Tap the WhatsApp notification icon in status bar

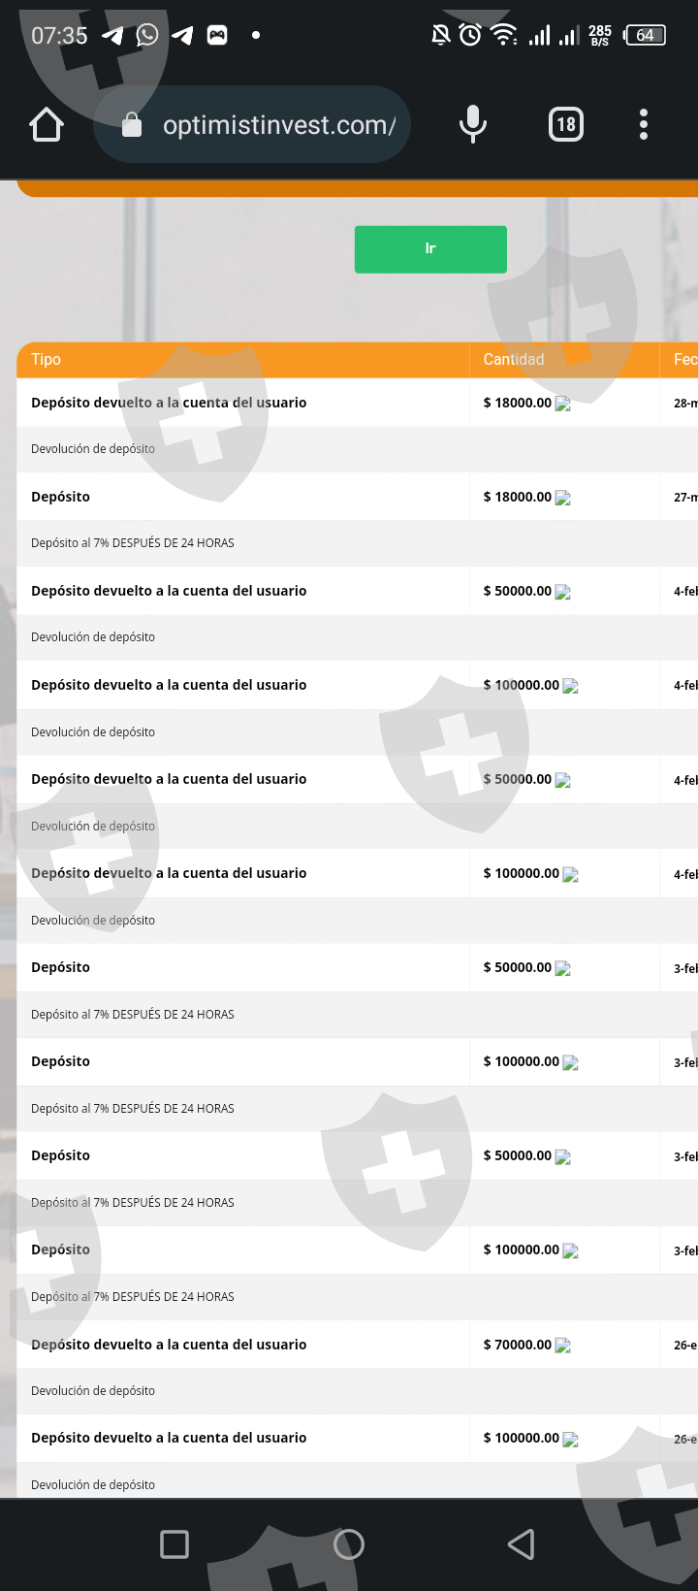pyautogui.click(x=147, y=36)
